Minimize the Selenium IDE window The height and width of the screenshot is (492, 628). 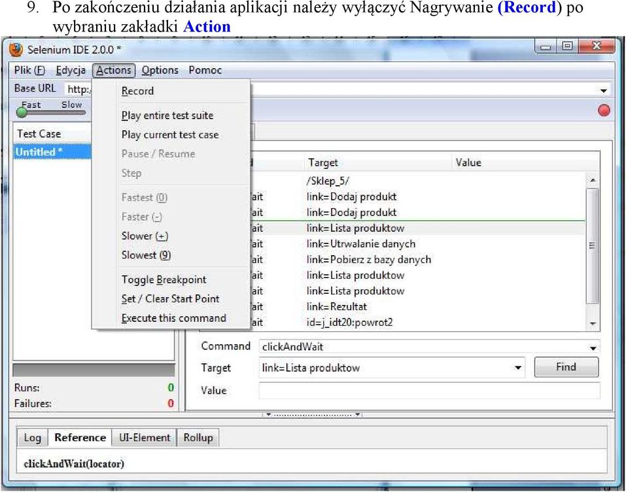pos(546,46)
